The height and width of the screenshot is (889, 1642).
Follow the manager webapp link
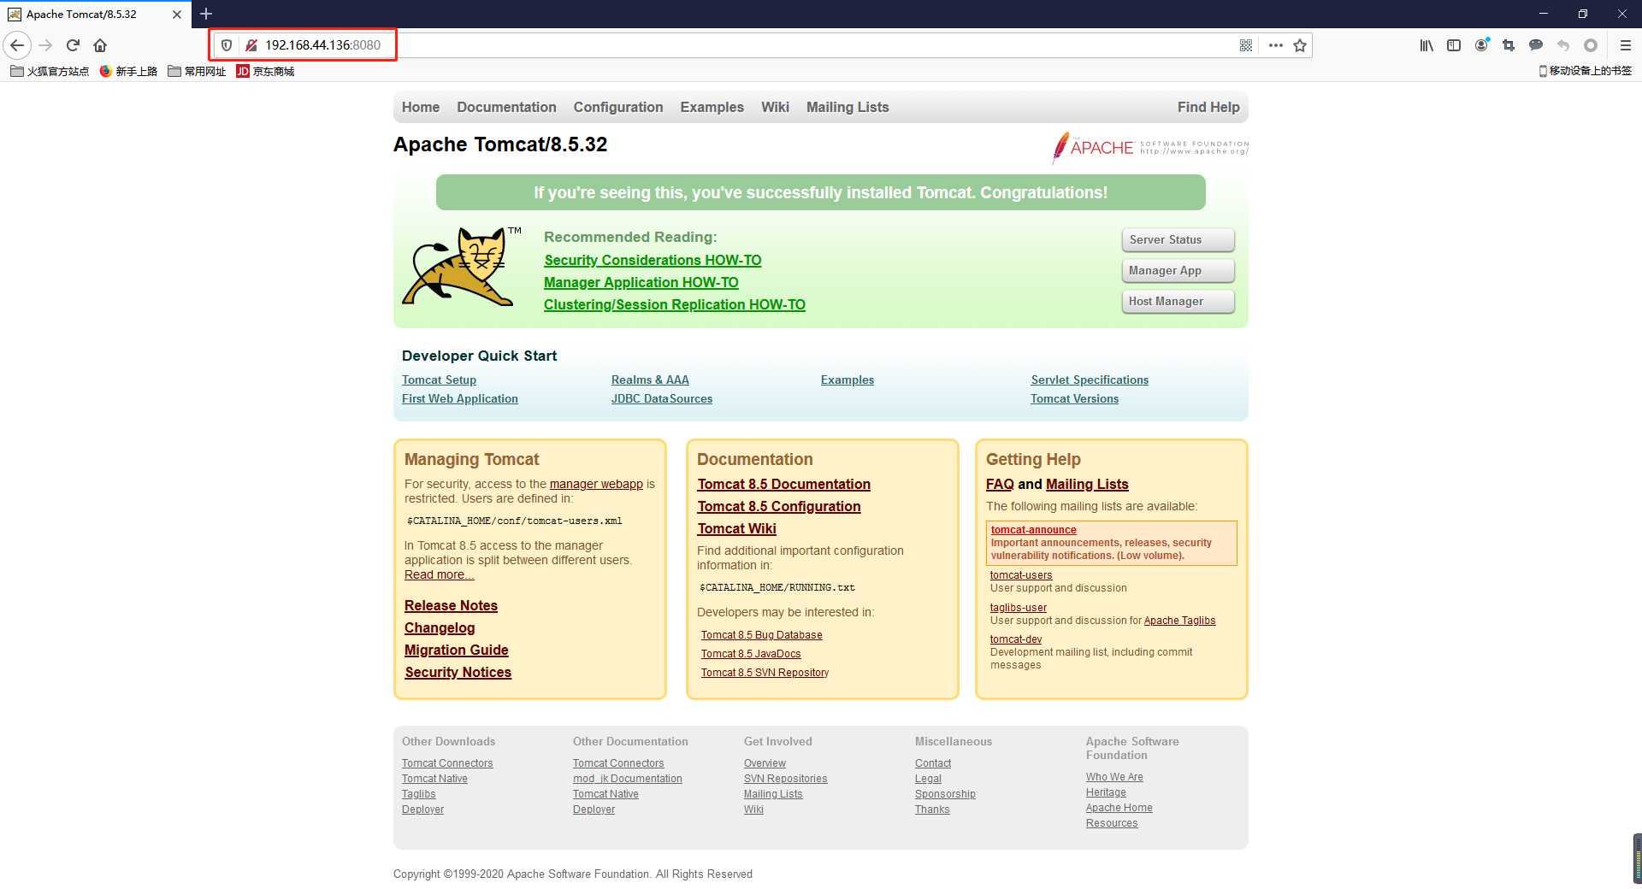point(596,484)
